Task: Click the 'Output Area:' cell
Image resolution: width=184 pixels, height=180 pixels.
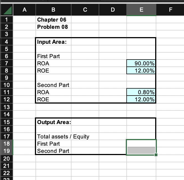Action: tap(53, 122)
